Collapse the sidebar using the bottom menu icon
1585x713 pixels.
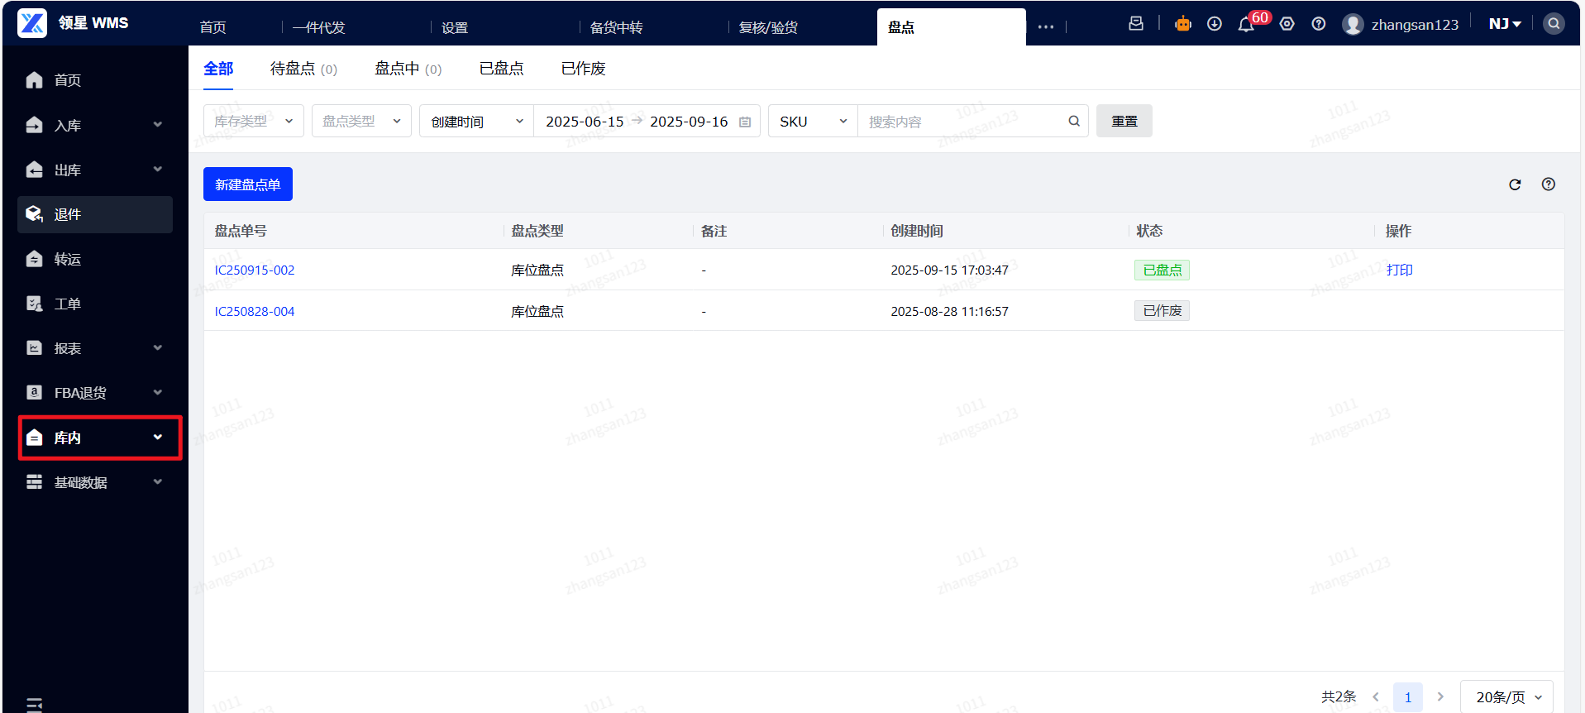click(x=34, y=705)
